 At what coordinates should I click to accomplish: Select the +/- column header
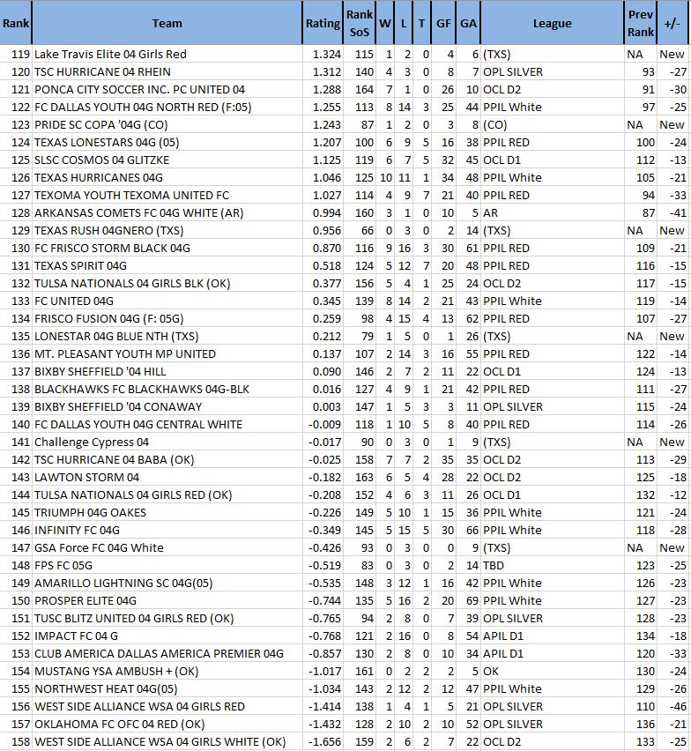[672, 23]
